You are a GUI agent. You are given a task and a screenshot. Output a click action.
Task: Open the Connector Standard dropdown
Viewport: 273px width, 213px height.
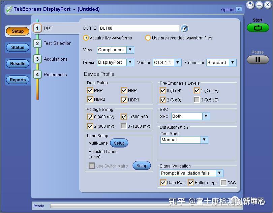(233, 63)
